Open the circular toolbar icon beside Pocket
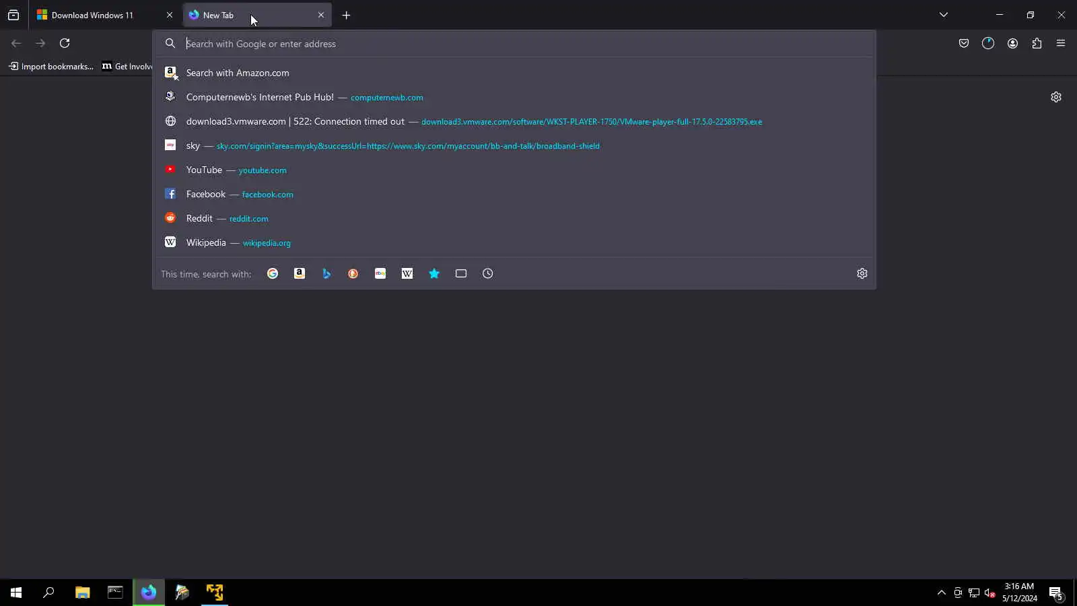The width and height of the screenshot is (1077, 606). (x=988, y=43)
